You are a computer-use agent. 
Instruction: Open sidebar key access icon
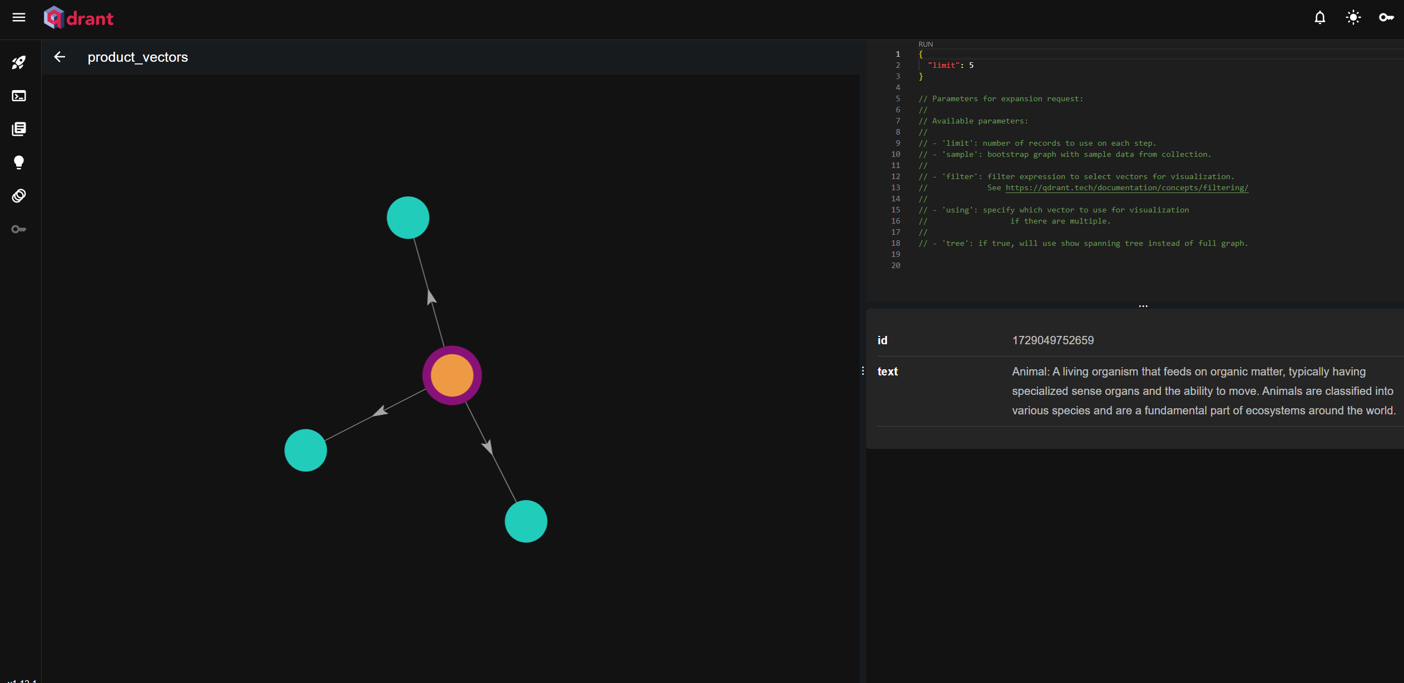point(19,229)
